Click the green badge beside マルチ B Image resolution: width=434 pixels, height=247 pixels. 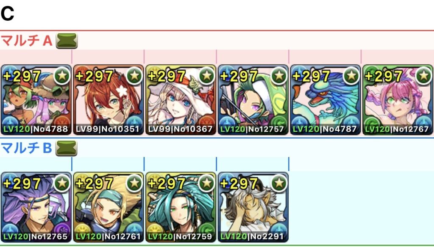click(x=67, y=148)
